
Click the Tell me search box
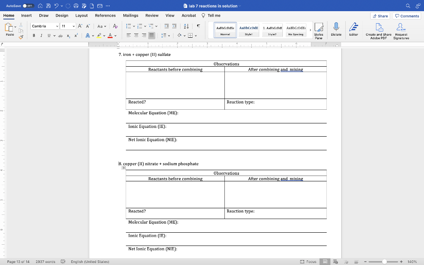(211, 15)
